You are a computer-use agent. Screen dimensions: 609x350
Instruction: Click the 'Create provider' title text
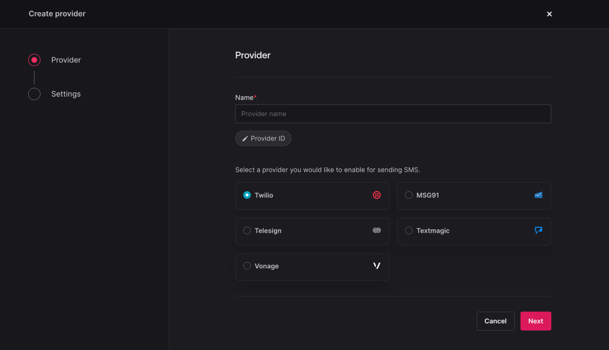tap(57, 13)
